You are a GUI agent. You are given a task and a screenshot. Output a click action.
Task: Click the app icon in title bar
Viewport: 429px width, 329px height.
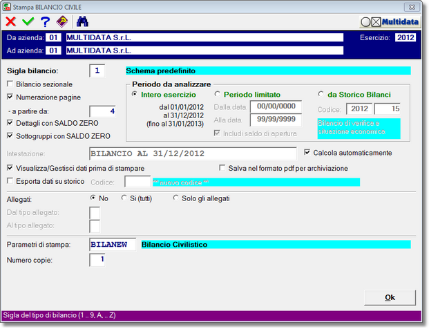coord(7,7)
